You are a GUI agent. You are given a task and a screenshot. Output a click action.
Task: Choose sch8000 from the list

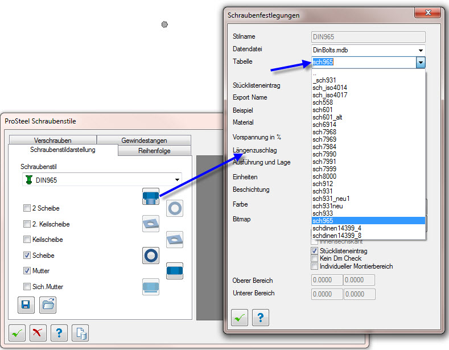pos(368,176)
